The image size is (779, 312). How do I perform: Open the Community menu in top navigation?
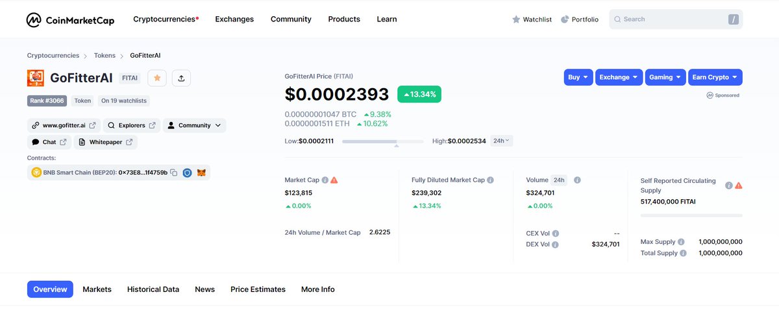[x=291, y=19]
